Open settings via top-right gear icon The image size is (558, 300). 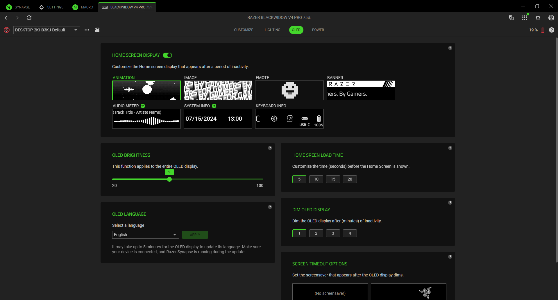538,18
